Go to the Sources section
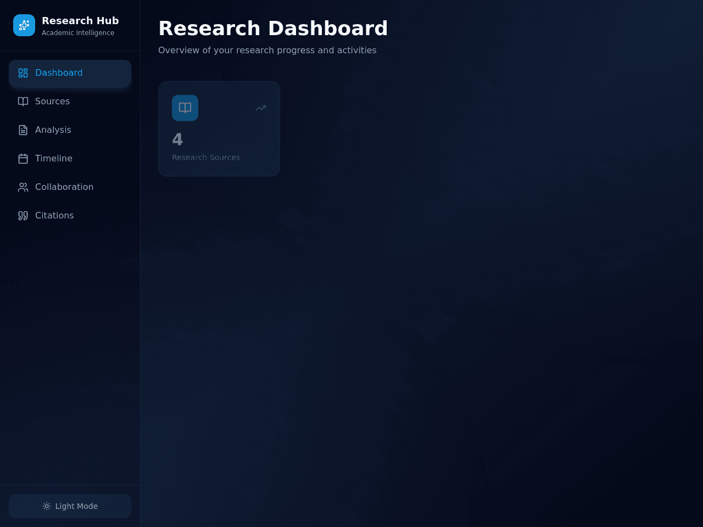Screen dimensions: 703x527 pos(70,102)
